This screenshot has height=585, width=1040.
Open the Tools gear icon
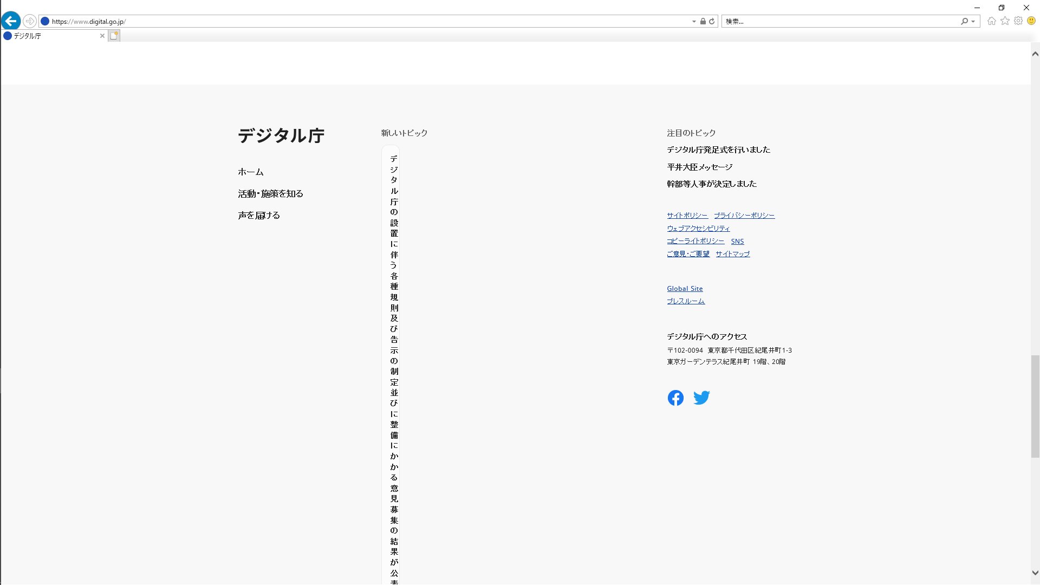1018,21
